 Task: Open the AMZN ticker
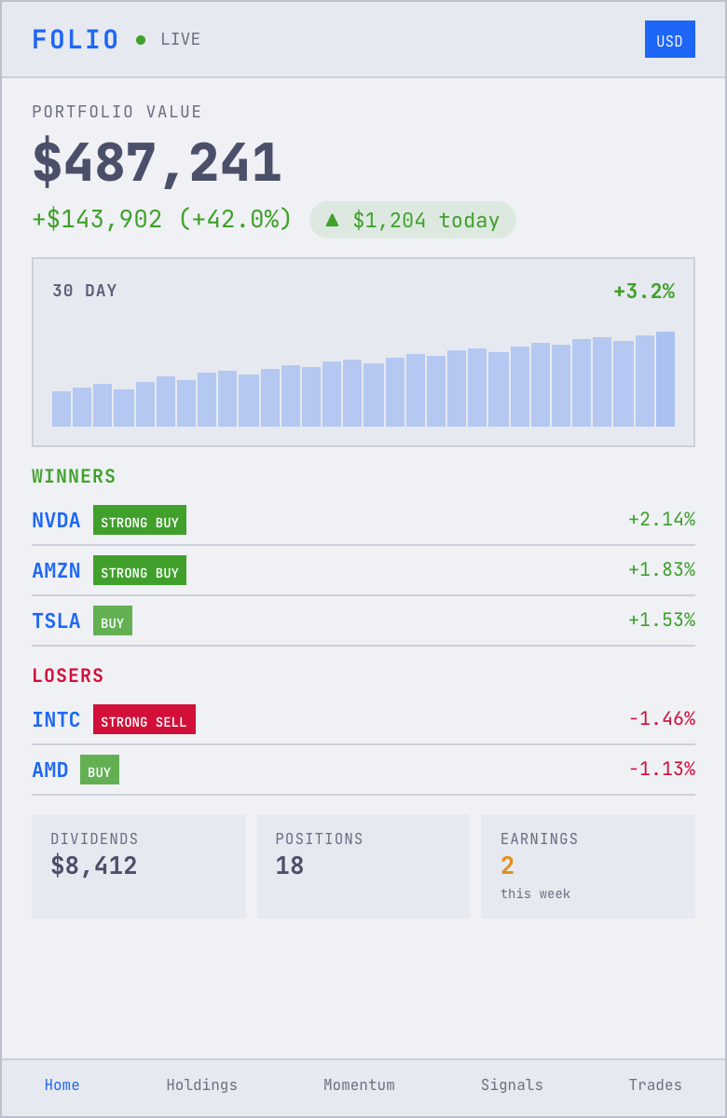pyautogui.click(x=56, y=571)
